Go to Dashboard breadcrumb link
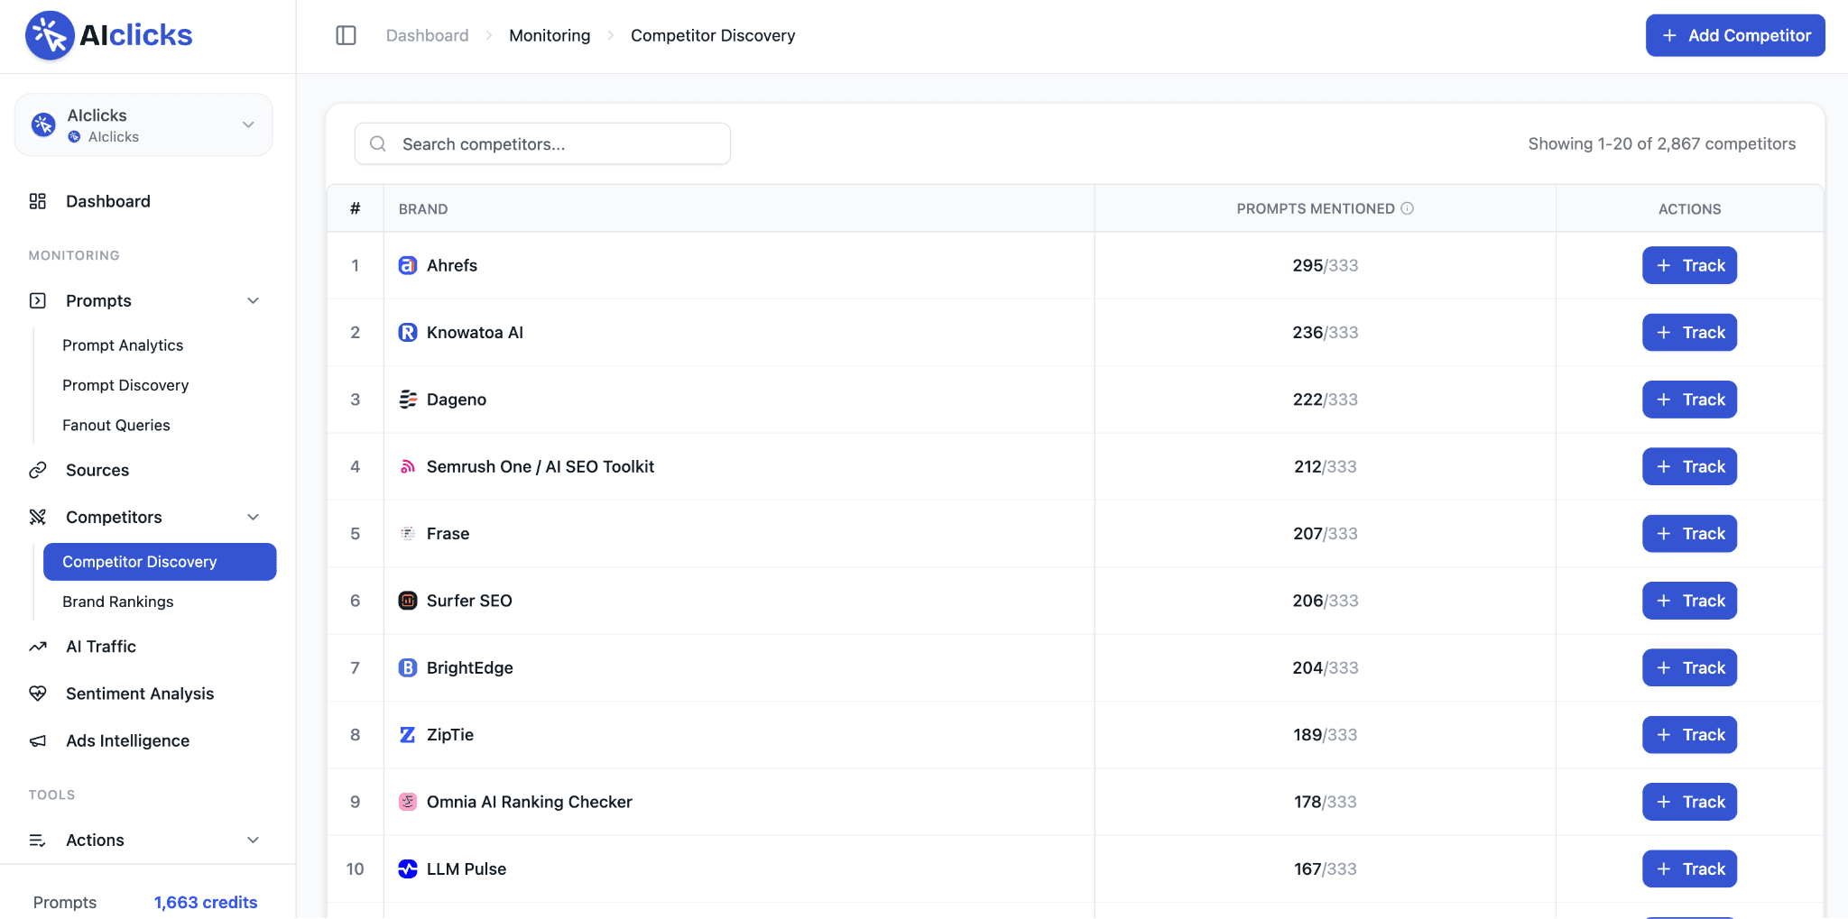The height and width of the screenshot is (919, 1848). point(428,35)
